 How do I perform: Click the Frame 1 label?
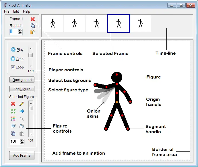(x=16, y=19)
